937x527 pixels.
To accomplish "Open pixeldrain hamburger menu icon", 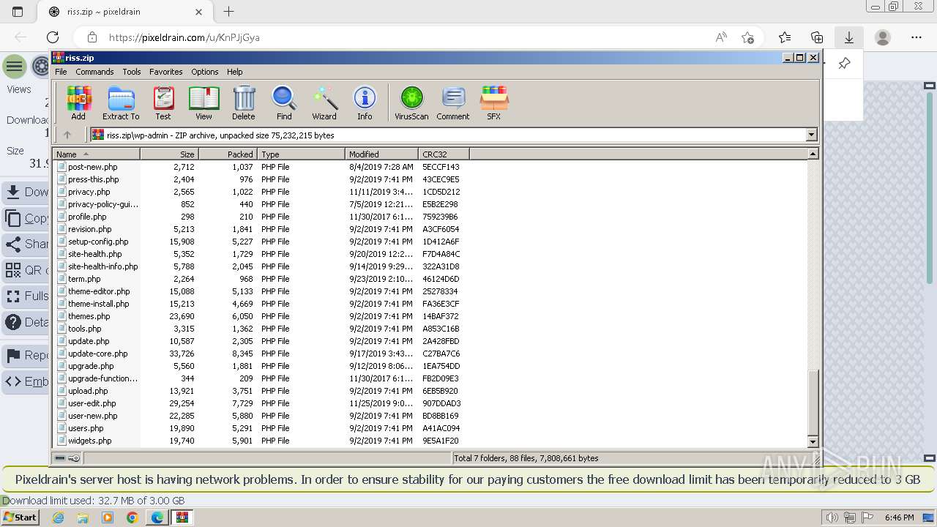I will click(14, 67).
